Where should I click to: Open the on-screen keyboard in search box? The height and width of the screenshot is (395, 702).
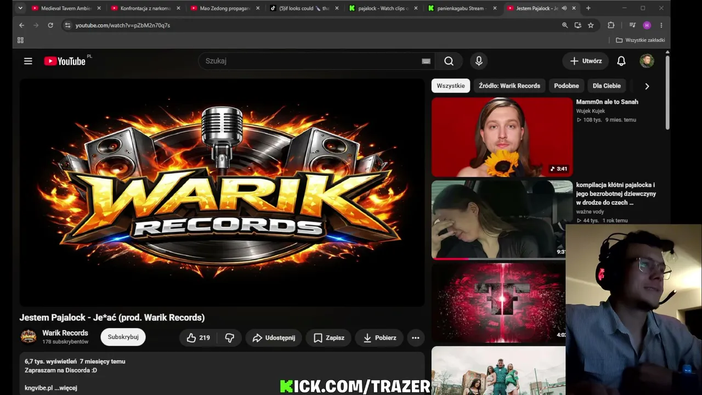426,61
